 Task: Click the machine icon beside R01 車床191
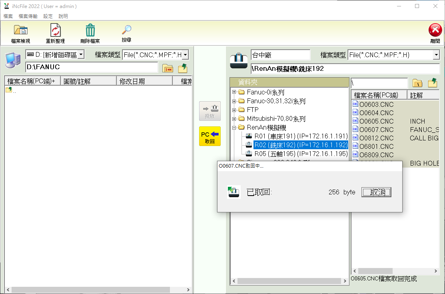[249, 136]
